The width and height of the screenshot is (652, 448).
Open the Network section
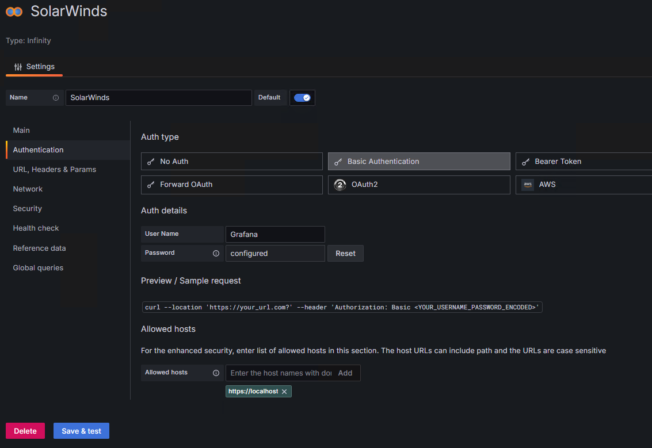pyautogui.click(x=68, y=189)
